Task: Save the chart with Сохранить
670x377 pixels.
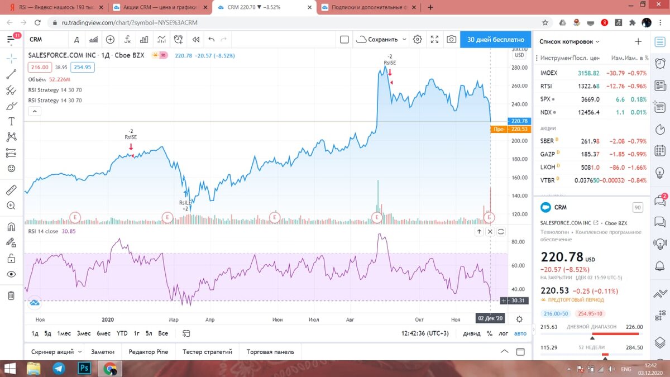Action: coord(377,40)
